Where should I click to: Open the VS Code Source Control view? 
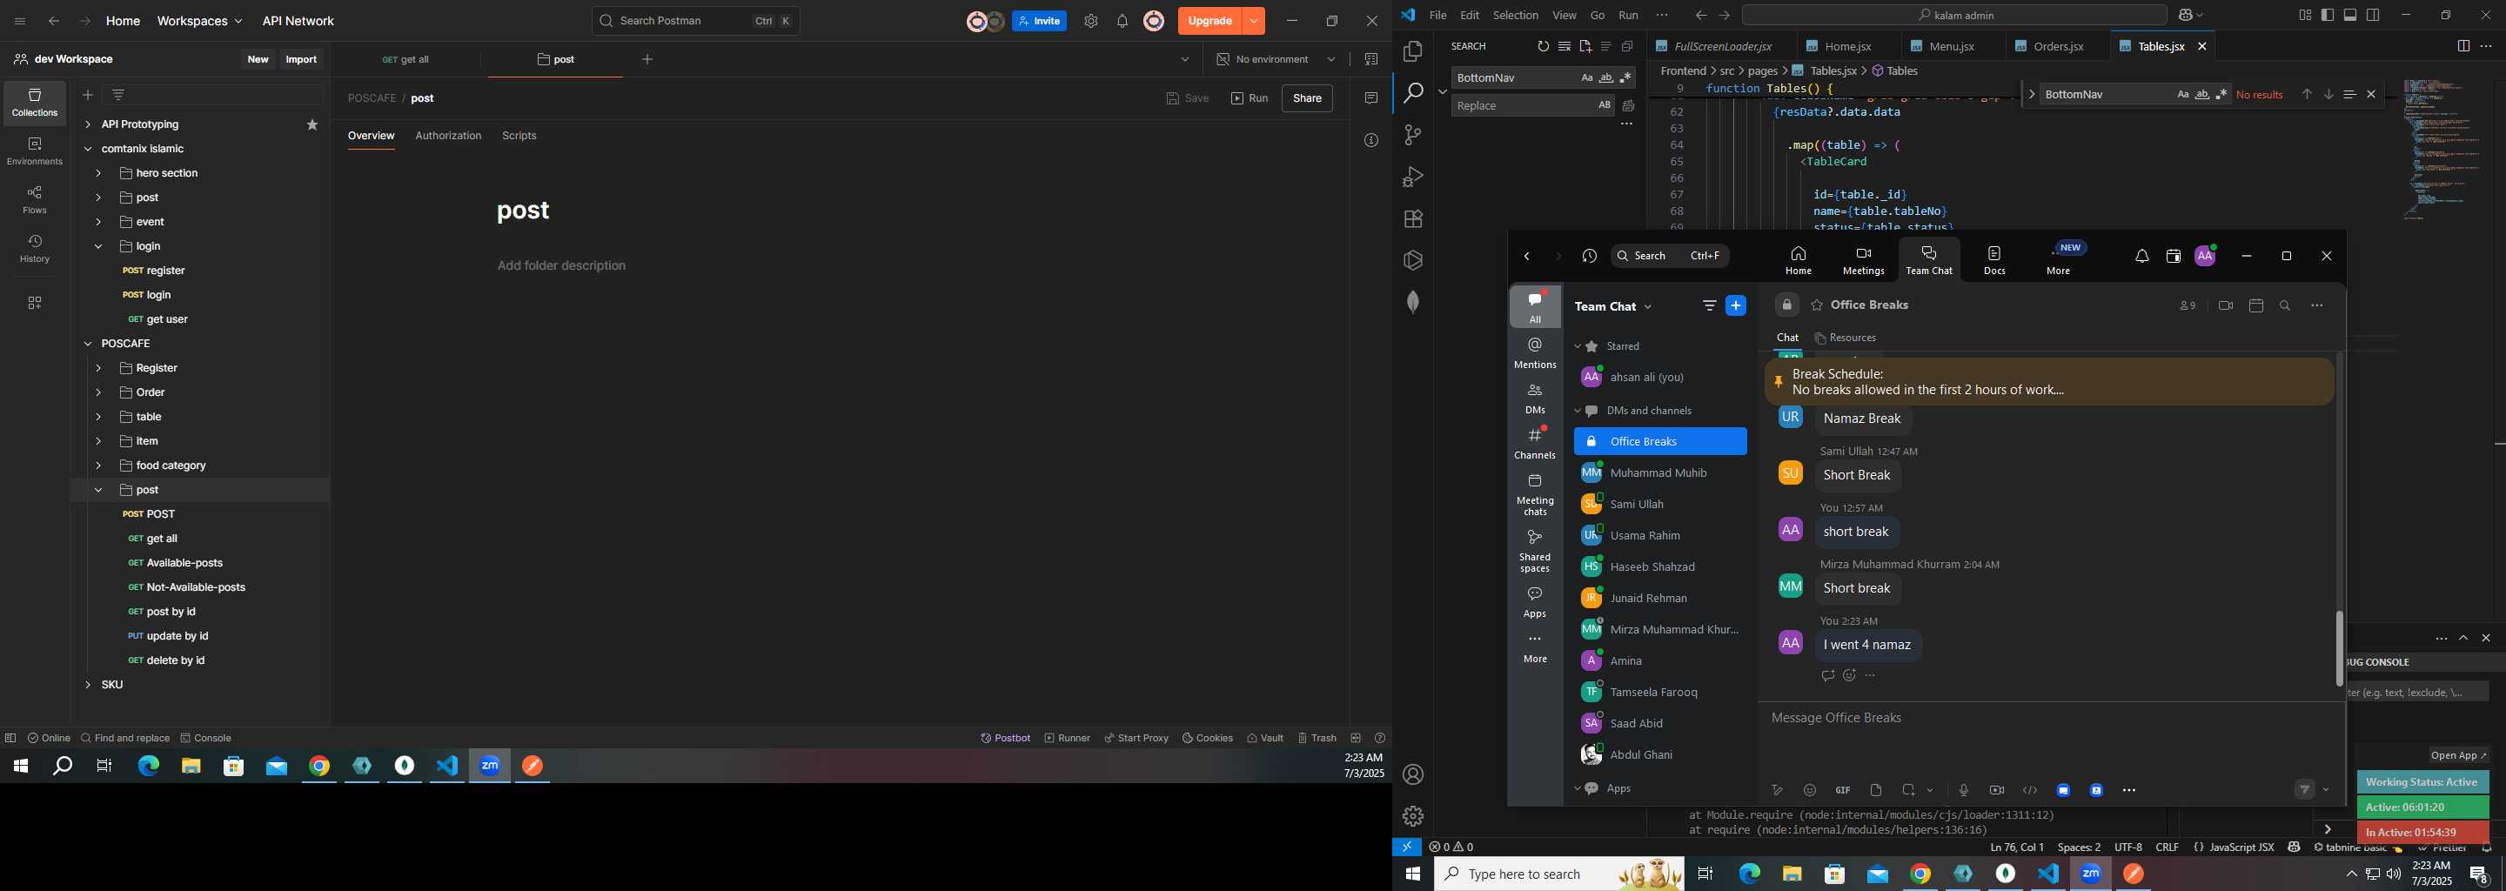1413,135
